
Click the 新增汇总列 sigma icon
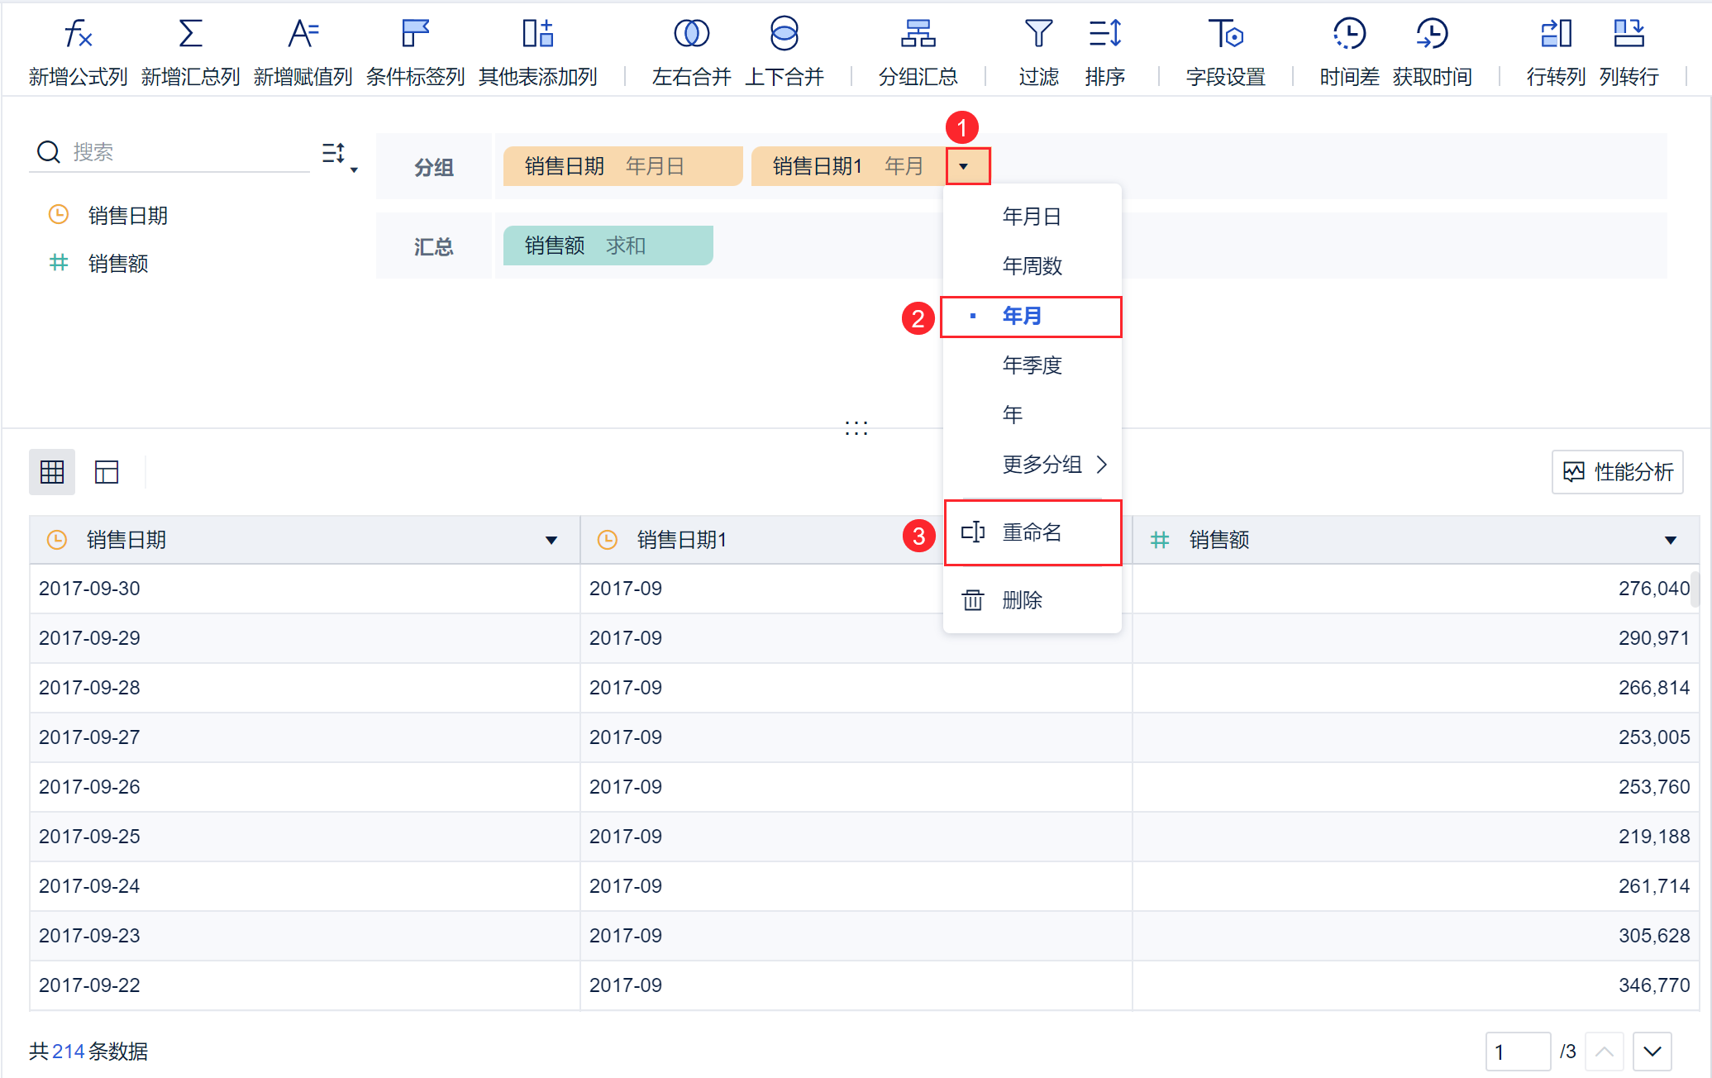coord(190,35)
